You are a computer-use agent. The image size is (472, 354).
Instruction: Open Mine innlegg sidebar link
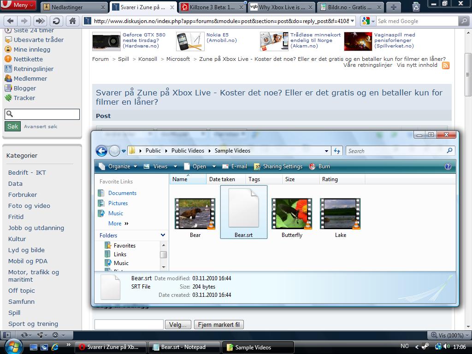pyautogui.click(x=32, y=49)
